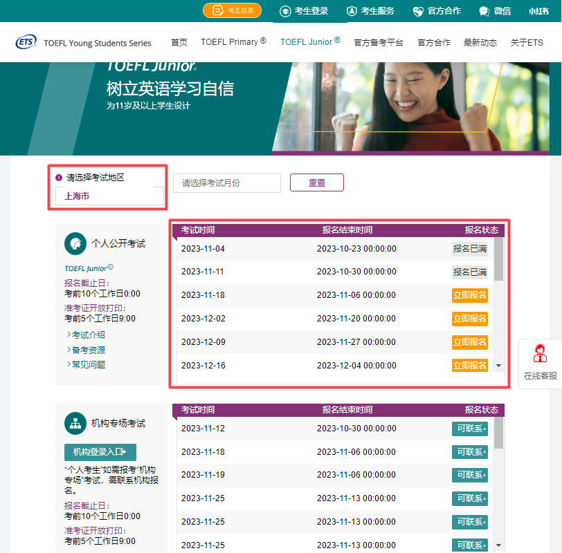Screen dimensions: 562x553
Task: Go to 首页 in navigation
Action: pos(179,42)
